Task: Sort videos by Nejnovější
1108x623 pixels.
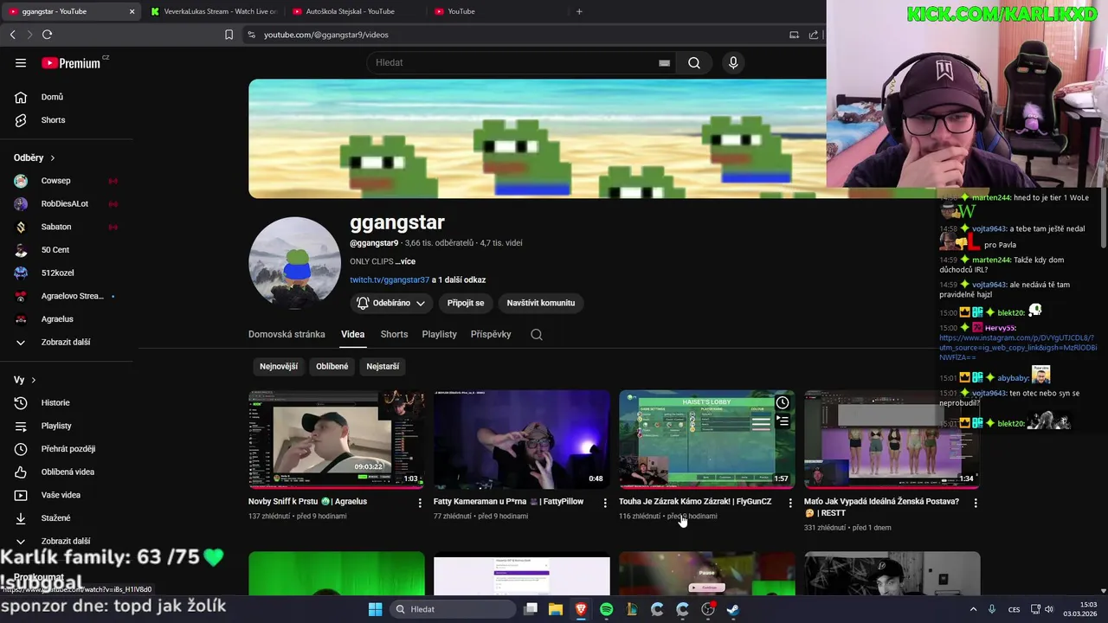Action: pos(279,367)
